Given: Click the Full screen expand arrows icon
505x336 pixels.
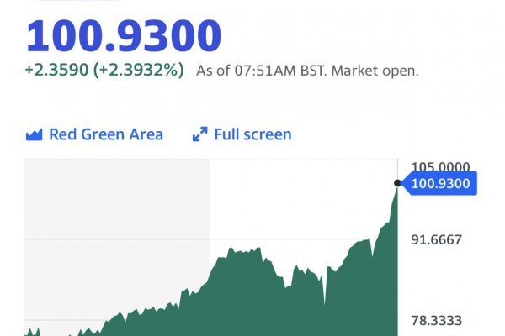Looking at the screenshot, I should (x=200, y=134).
